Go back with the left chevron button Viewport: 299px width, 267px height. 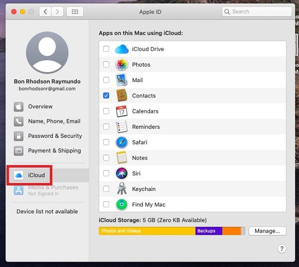pos(45,11)
